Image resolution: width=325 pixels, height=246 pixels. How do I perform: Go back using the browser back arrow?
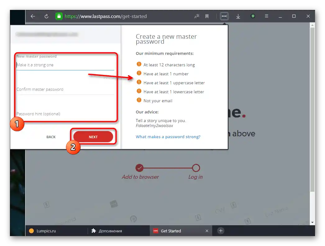[33, 16]
